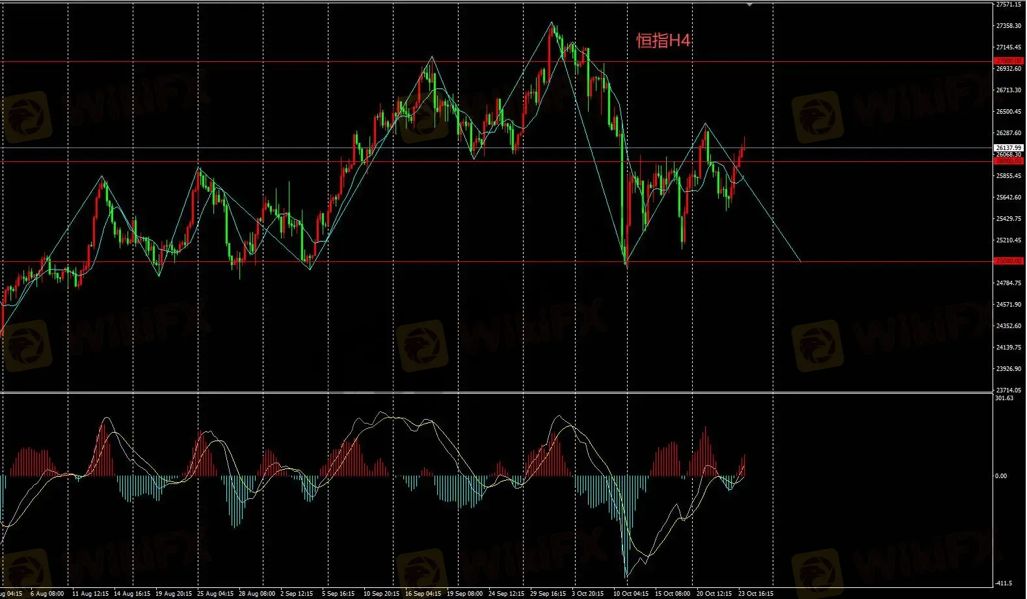The image size is (1027, 599).
Task: Click time axis label 2 Sep 12:15
Action: click(x=297, y=594)
